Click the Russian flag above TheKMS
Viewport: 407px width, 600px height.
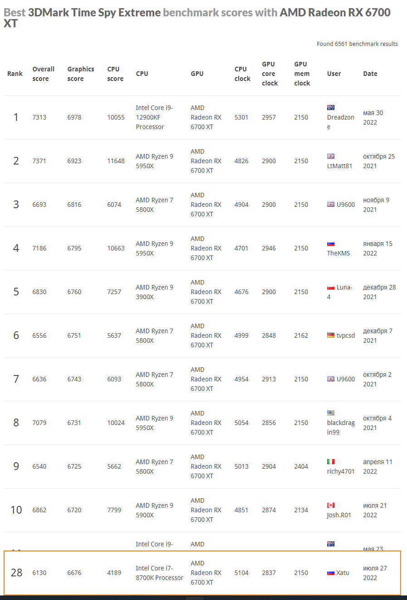[331, 244]
